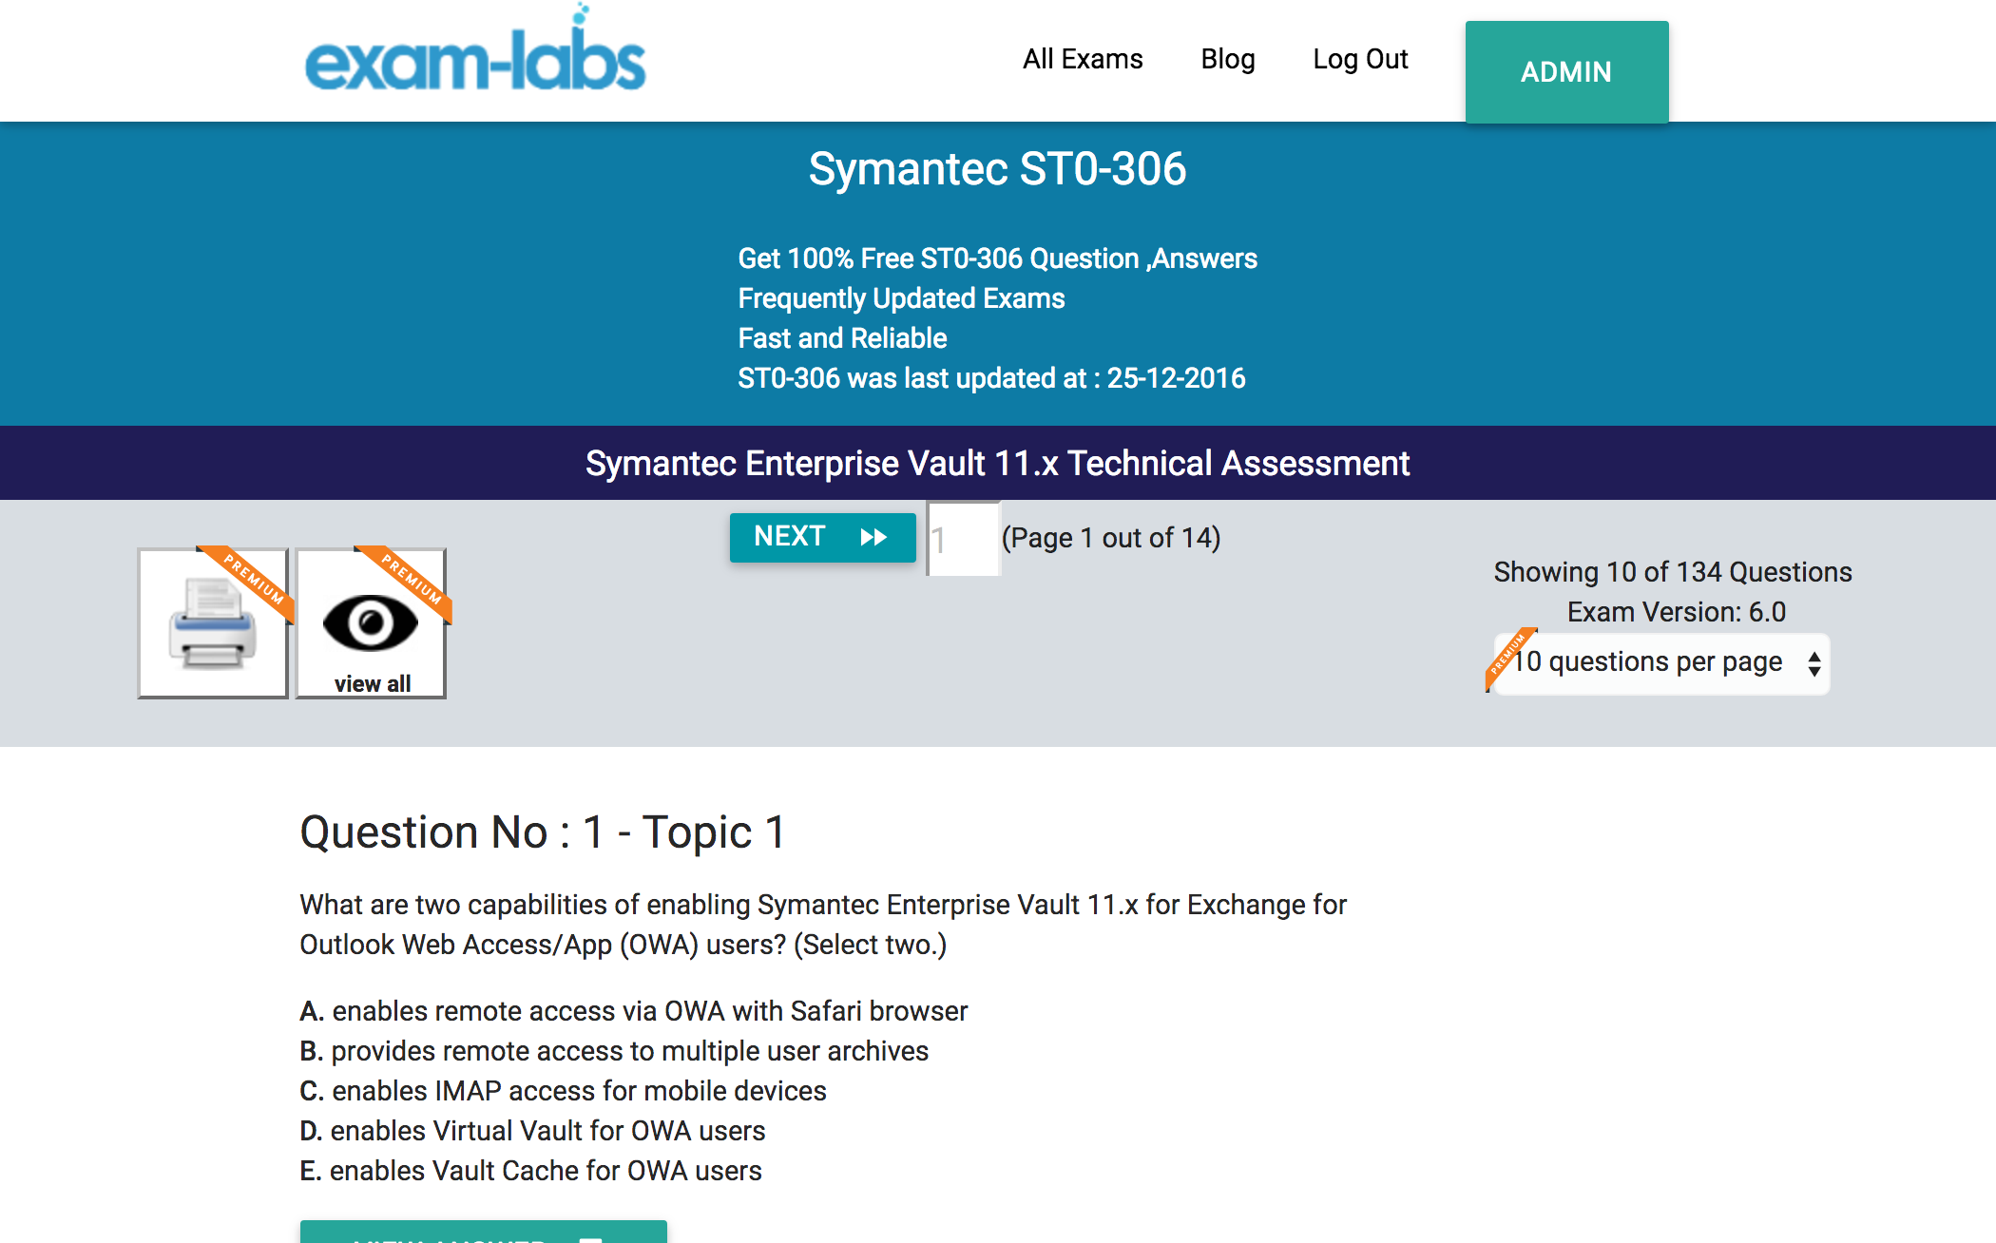Select answer A about Safari browser
The height and width of the screenshot is (1243, 1996).
(633, 1011)
